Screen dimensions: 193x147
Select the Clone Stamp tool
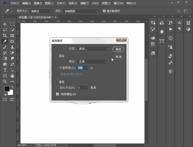(x=12, y=47)
